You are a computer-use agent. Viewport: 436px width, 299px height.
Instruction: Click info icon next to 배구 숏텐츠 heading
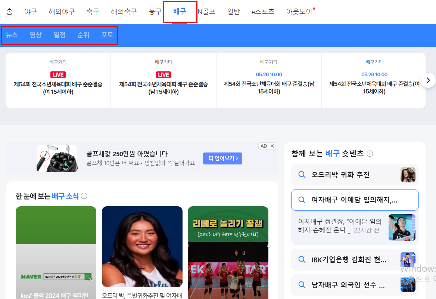point(370,153)
